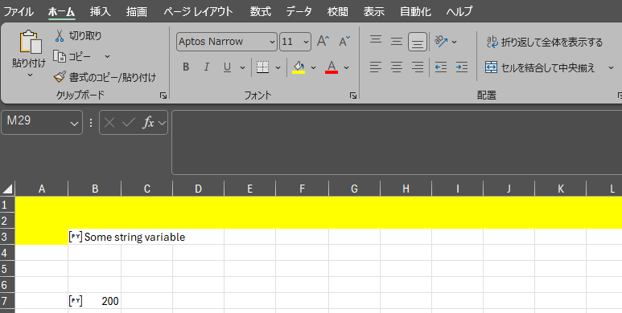Toggle italic formatting
Image resolution: width=622 pixels, height=313 pixels.
click(206, 67)
